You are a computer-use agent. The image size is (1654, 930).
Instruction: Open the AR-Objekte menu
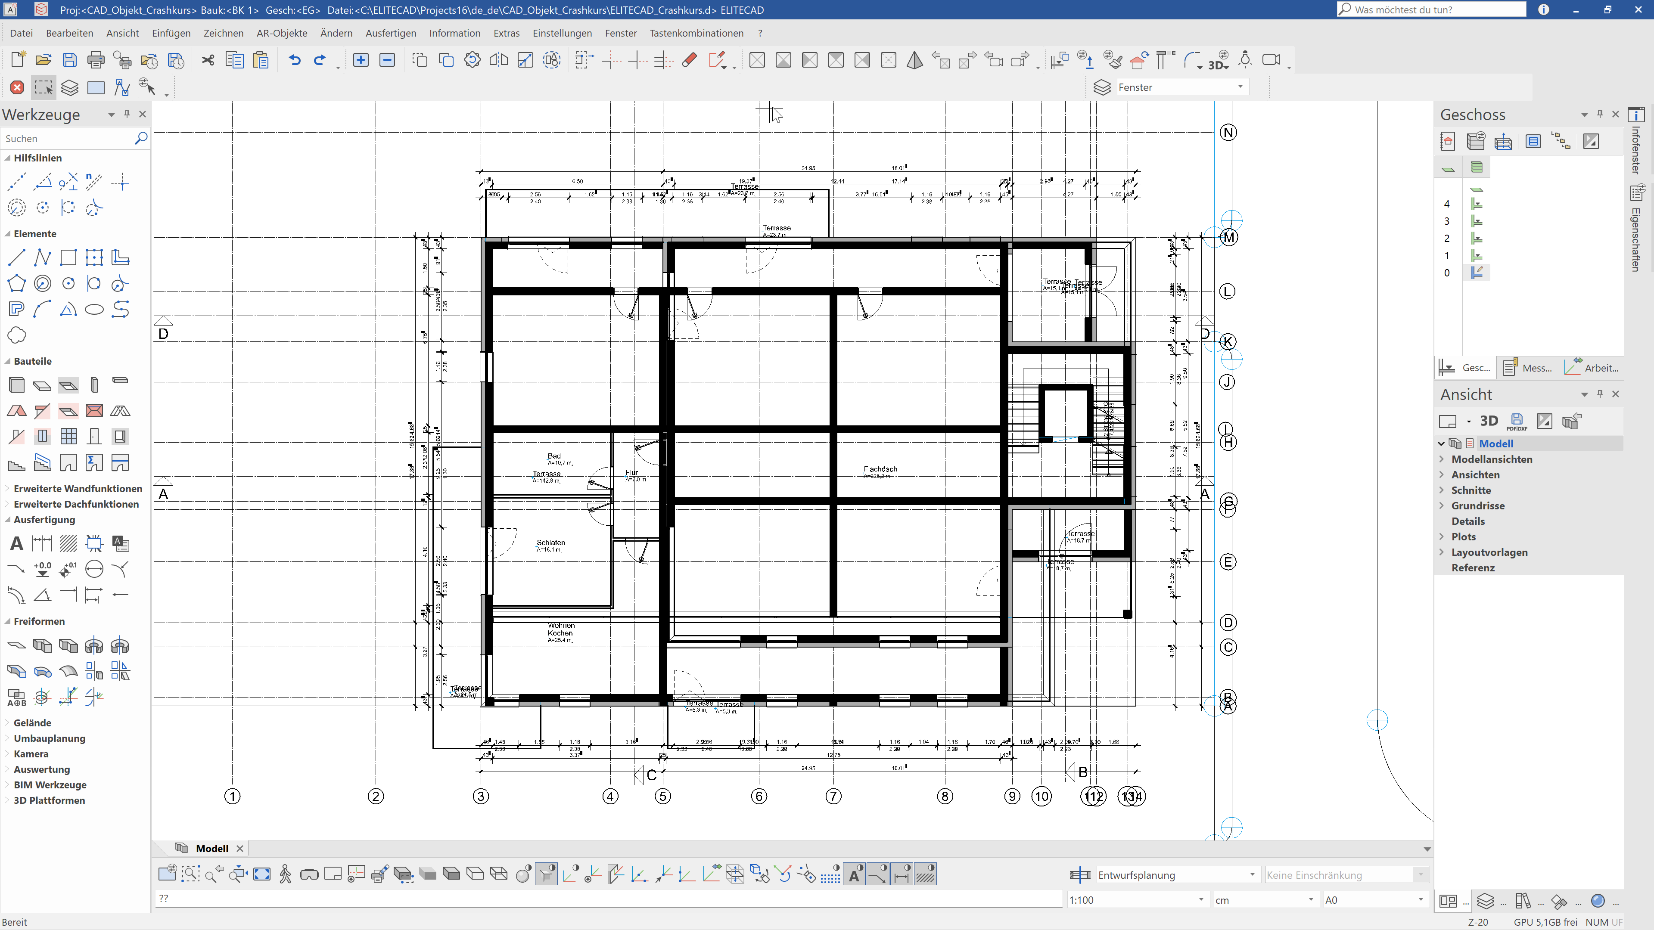click(281, 33)
